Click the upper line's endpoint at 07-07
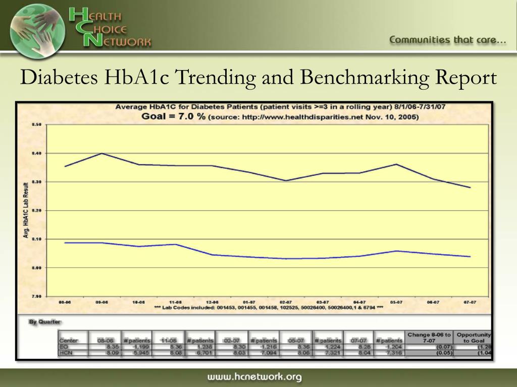This screenshot has height=387, width=517. click(470, 187)
